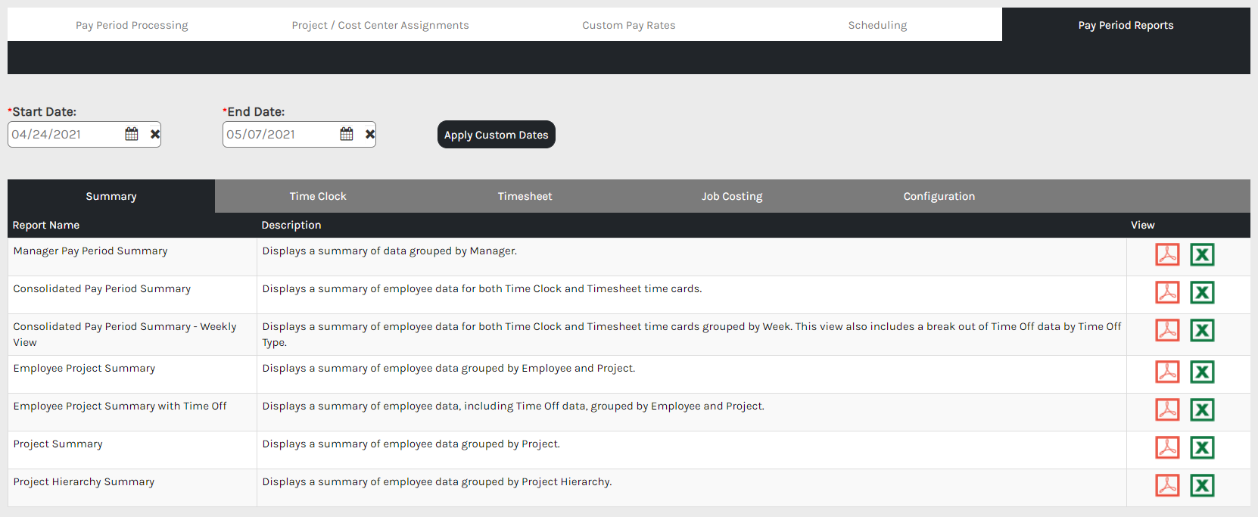Select the Summary reports tab

111,196
